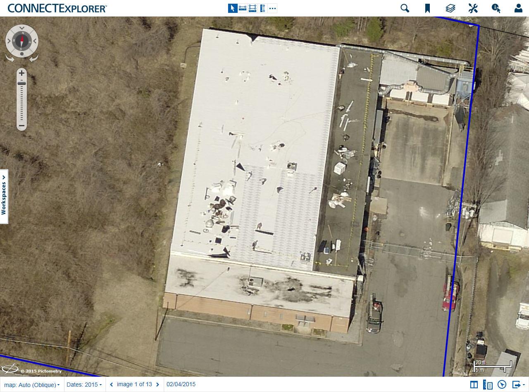Activate the area measurement tool
The image size is (529, 392).
pyautogui.click(x=253, y=8)
